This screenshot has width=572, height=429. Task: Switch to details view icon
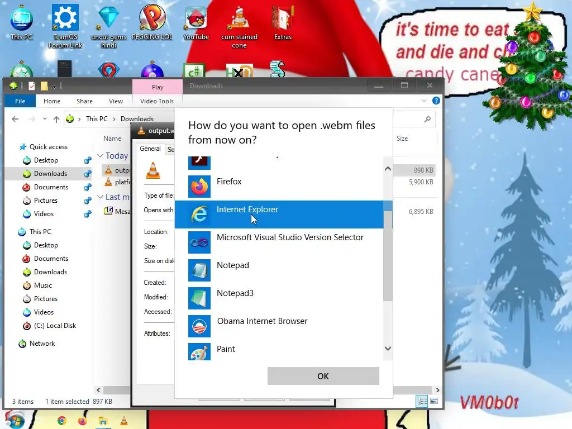[x=422, y=401]
